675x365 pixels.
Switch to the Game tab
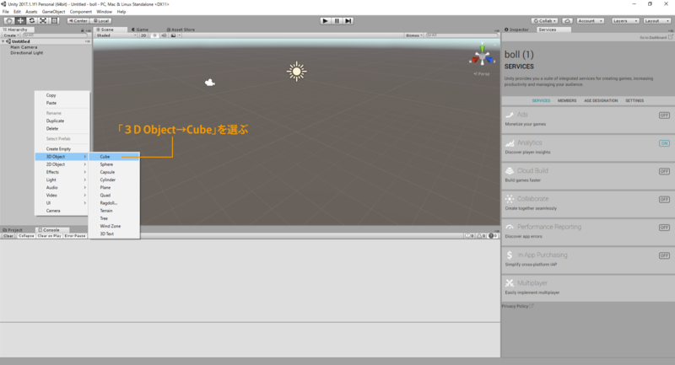click(x=140, y=30)
